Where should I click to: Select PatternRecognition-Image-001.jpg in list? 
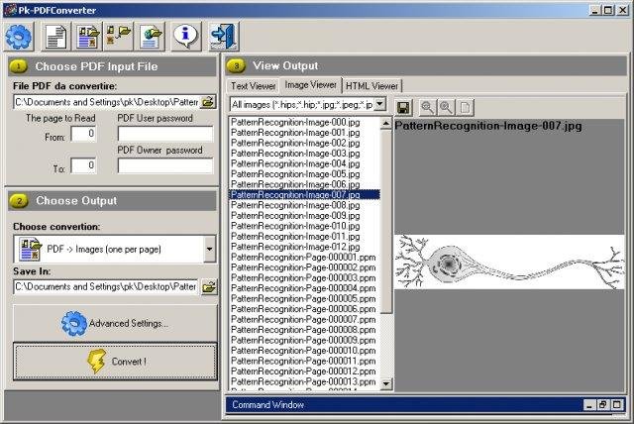click(x=304, y=133)
